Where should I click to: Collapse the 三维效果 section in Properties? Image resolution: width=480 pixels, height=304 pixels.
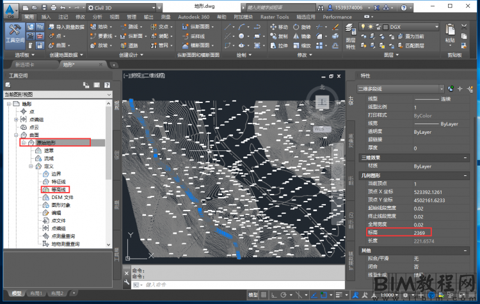(465, 157)
